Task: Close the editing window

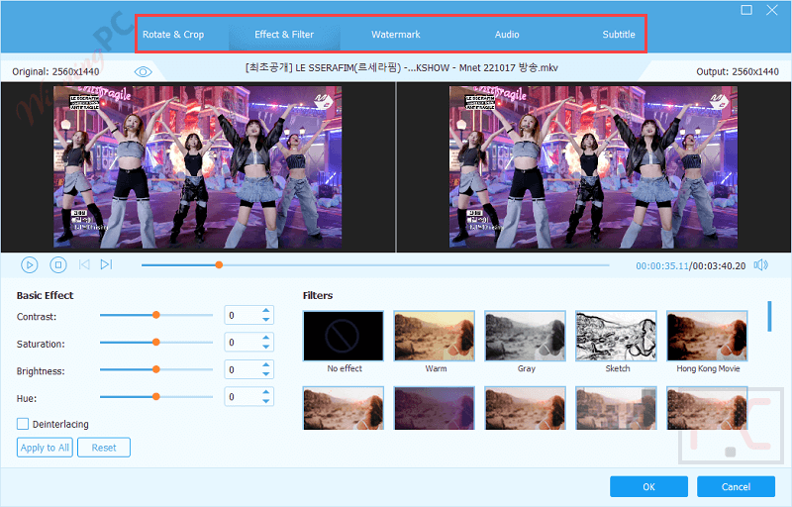Action: [x=772, y=10]
